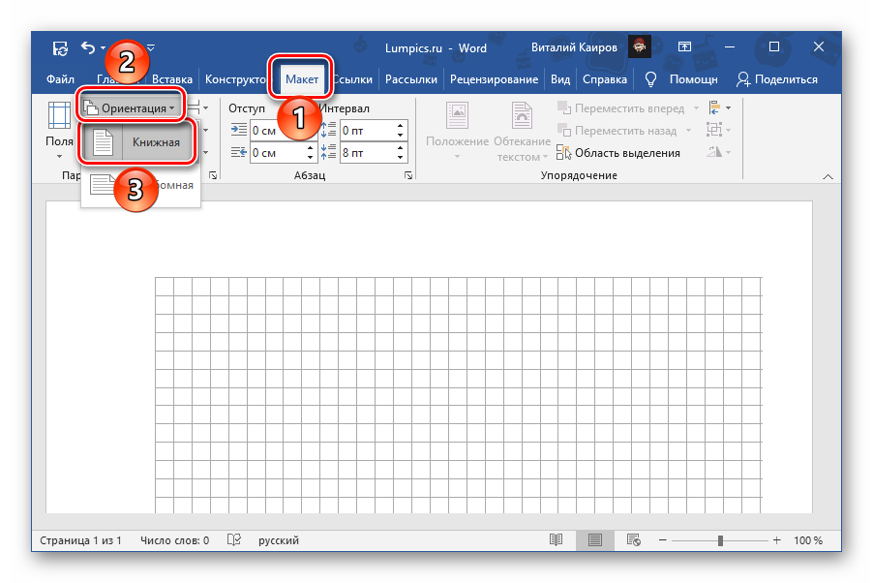This screenshot has height=583, width=873.
Task: Open the Файл tab
Action: [x=60, y=79]
